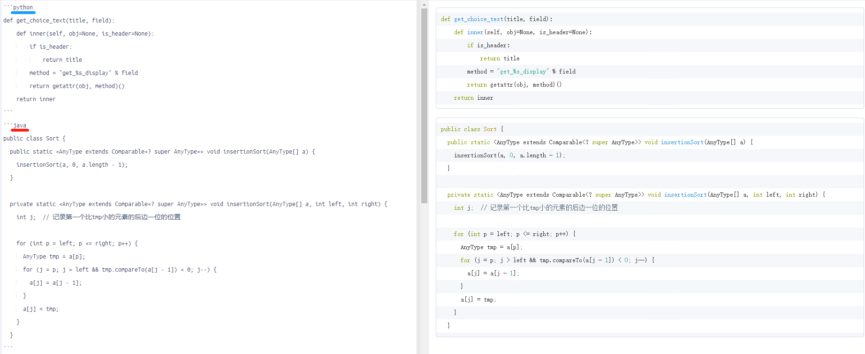Click 'return getattr(obj, method)()' in left editor

click(x=77, y=86)
